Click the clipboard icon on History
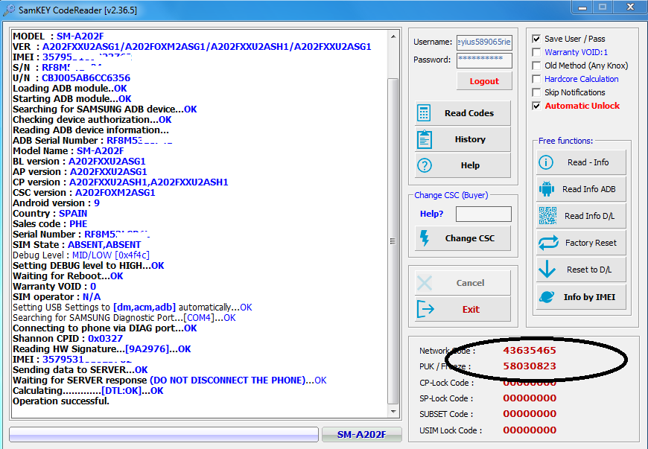The image size is (648, 449). [425, 139]
